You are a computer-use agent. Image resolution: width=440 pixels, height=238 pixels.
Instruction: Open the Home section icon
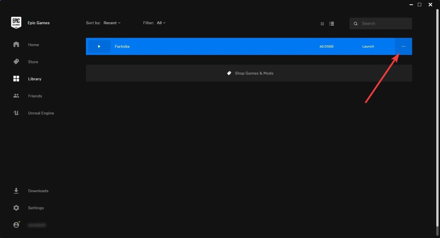click(16, 44)
